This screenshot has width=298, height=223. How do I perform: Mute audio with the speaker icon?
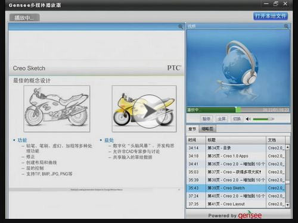248,119
